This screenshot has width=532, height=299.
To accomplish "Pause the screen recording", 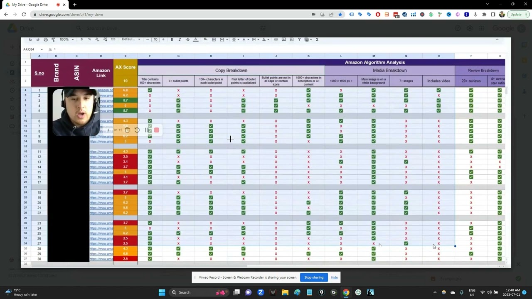I will pyautogui.click(x=147, y=130).
